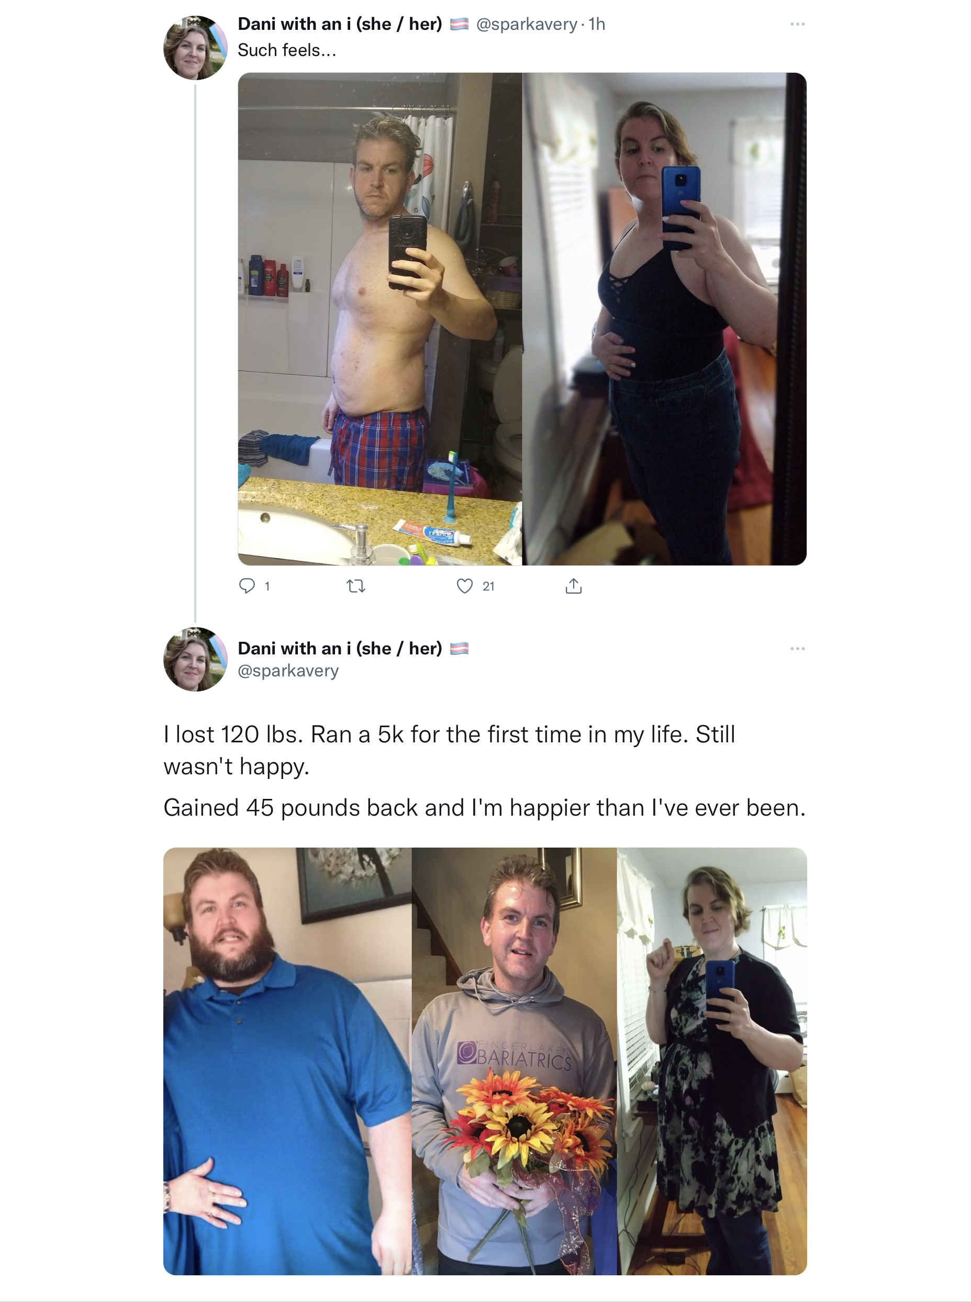971x1302 pixels.
Task: Click the share icon under the first tweet
Action: [x=574, y=585]
